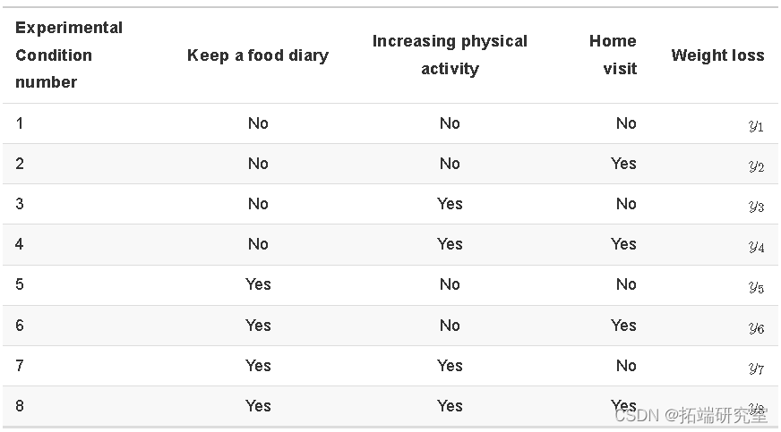Select Home visit No in row 7
Screen dimensions: 781x432
click(x=626, y=366)
